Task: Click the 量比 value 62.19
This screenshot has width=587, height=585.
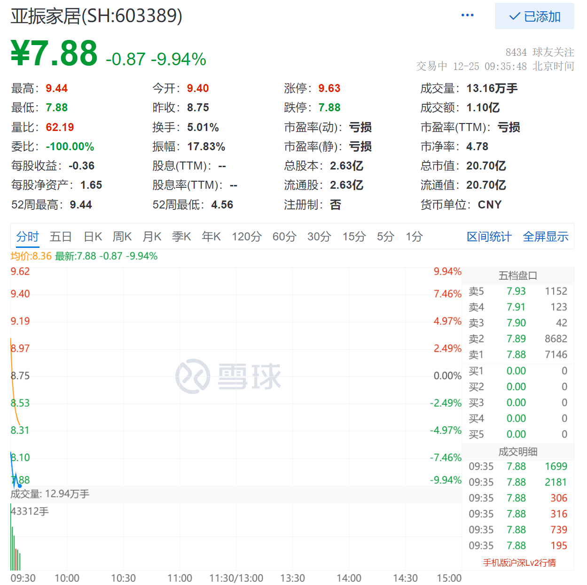Action: [60, 127]
